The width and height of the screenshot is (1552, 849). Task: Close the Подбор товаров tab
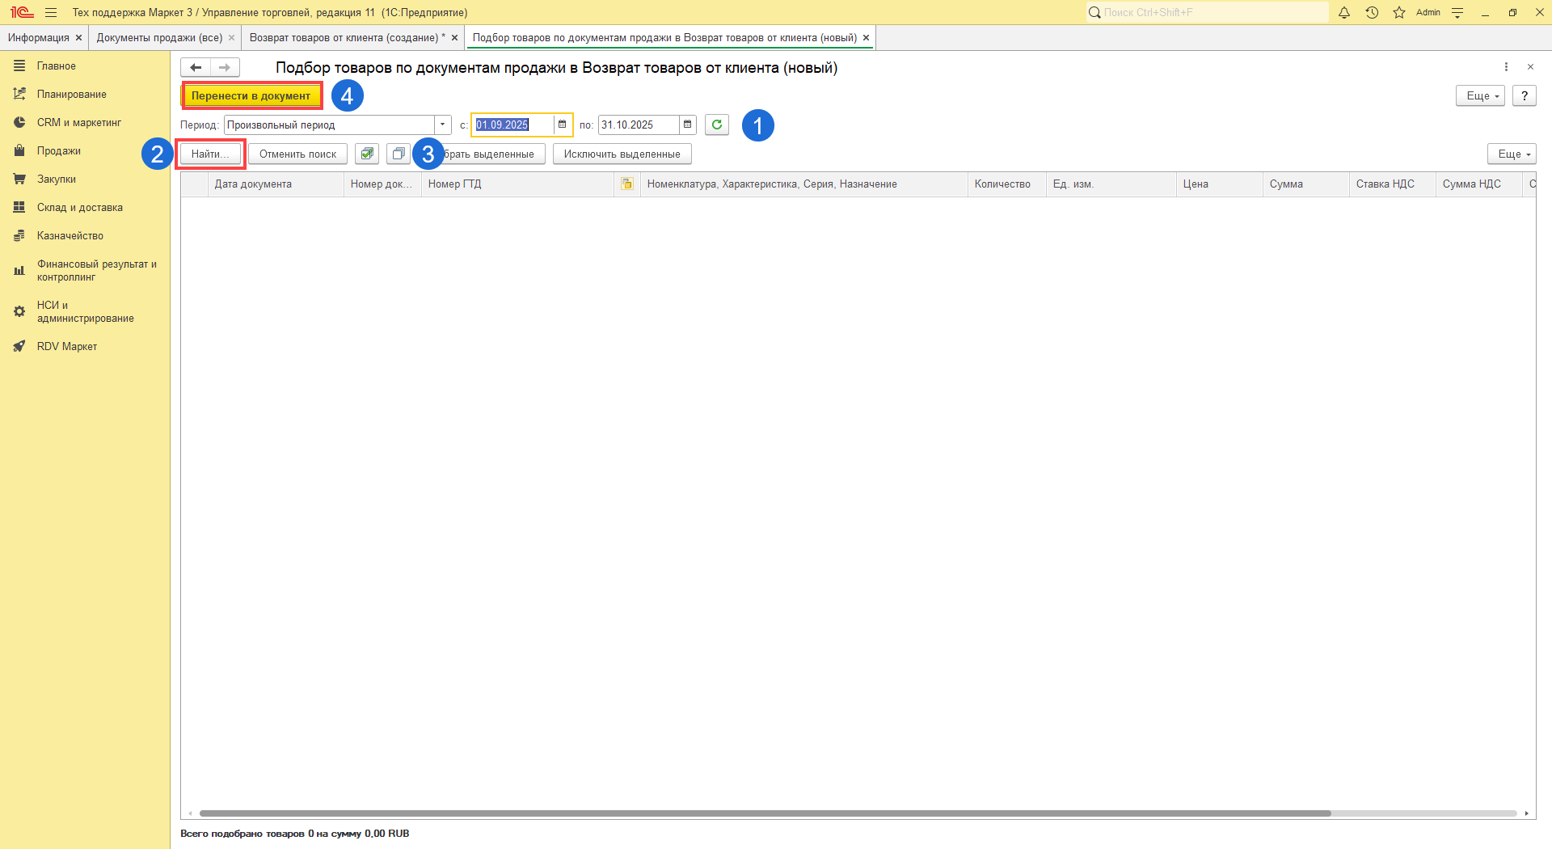tap(866, 38)
